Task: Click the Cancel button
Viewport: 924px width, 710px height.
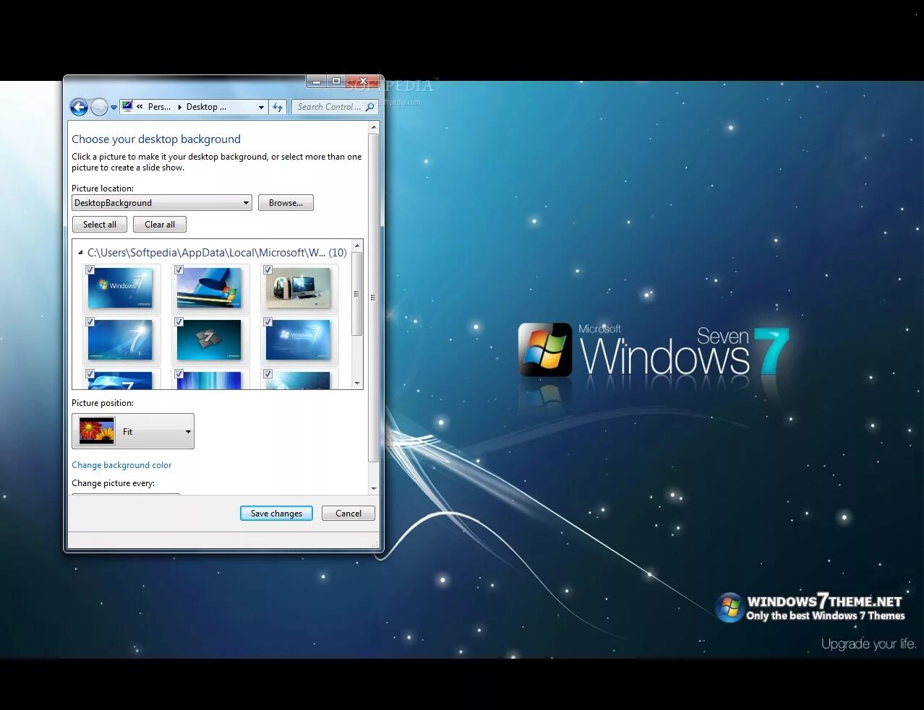Action: 348,514
